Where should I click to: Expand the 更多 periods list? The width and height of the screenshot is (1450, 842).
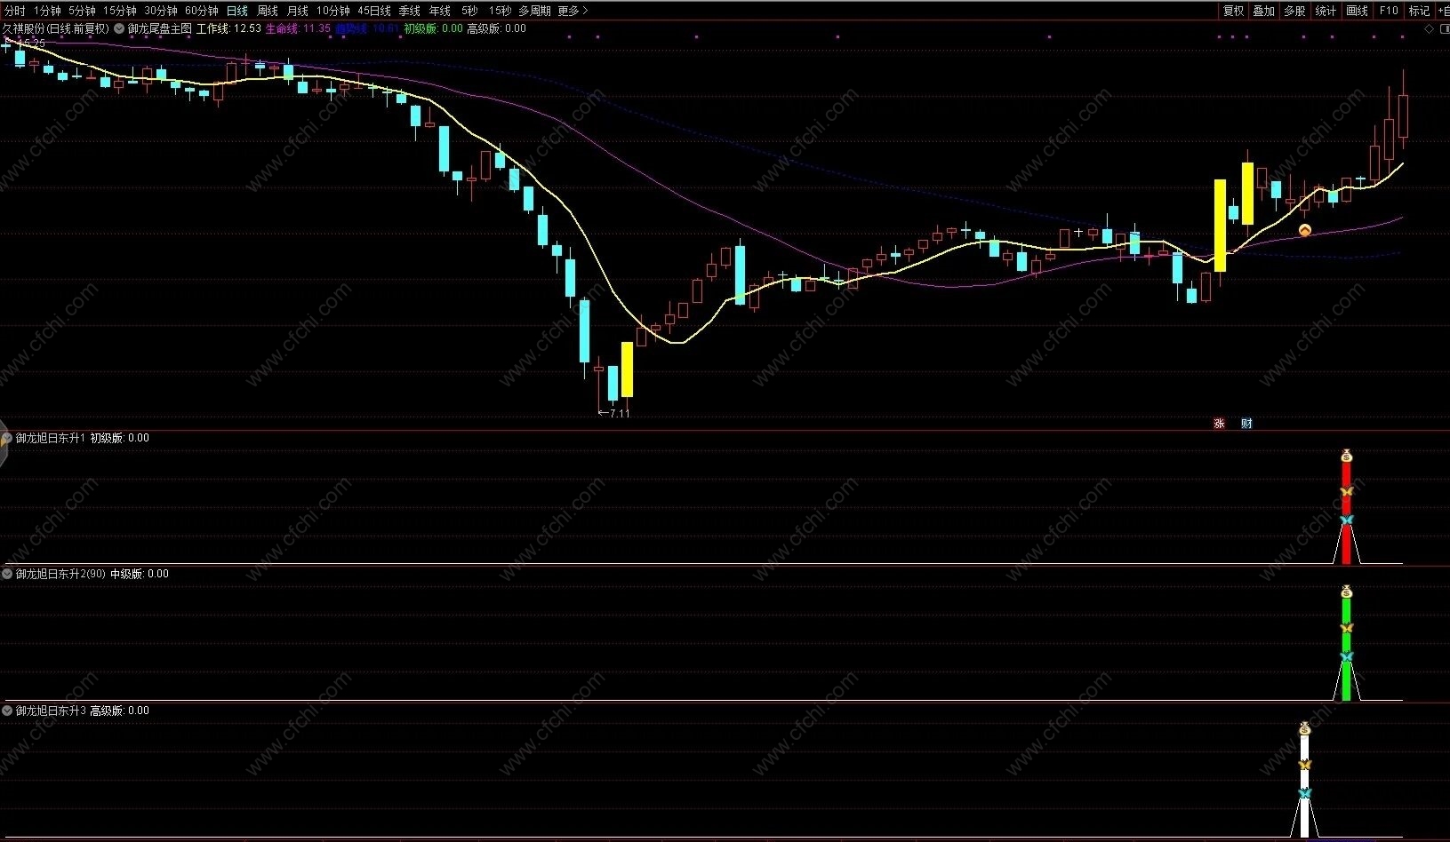pyautogui.click(x=573, y=11)
